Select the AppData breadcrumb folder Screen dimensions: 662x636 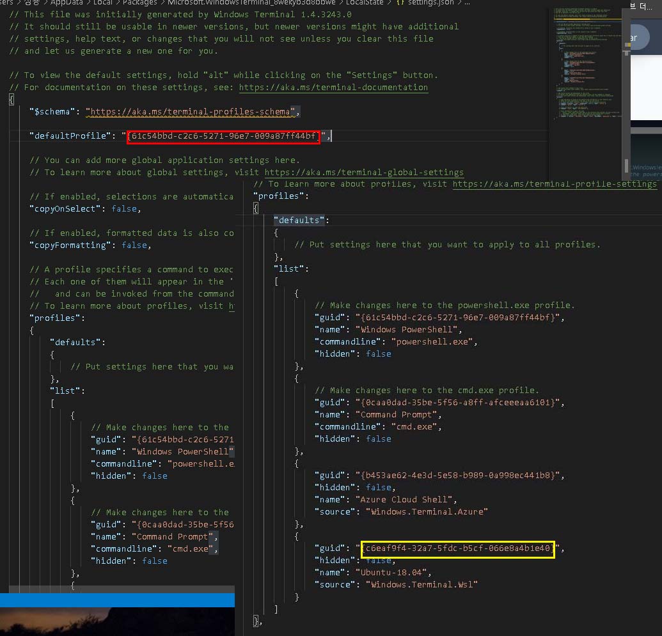pos(67,3)
